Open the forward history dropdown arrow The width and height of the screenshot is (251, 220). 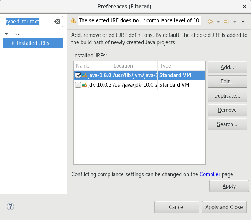pos(235,22)
